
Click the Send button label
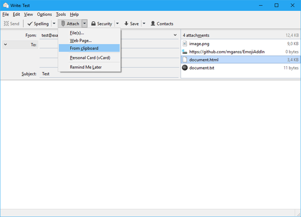15,24
